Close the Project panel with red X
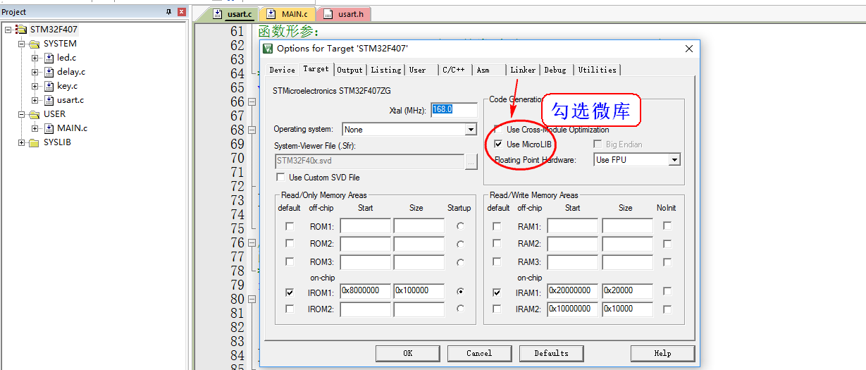Viewport: 866px width, 370px height. point(181,12)
